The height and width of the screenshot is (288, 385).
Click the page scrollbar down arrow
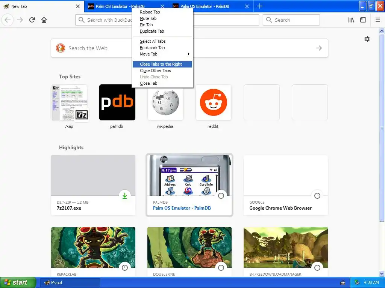pos(382,273)
